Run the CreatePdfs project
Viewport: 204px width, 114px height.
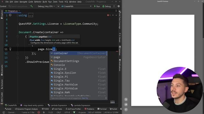97,6
